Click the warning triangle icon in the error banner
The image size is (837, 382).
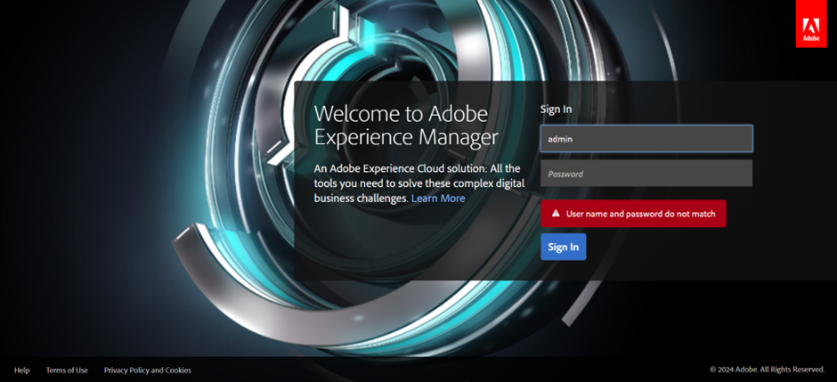coord(556,214)
